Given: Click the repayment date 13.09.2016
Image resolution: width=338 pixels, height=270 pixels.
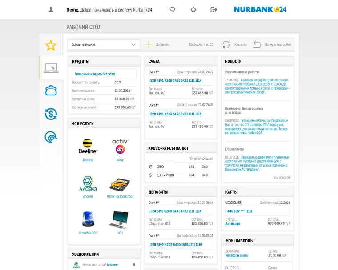Looking at the screenshot, I should click(x=122, y=91).
